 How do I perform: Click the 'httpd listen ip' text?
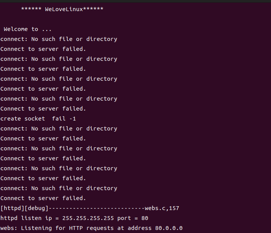click(x=26, y=218)
